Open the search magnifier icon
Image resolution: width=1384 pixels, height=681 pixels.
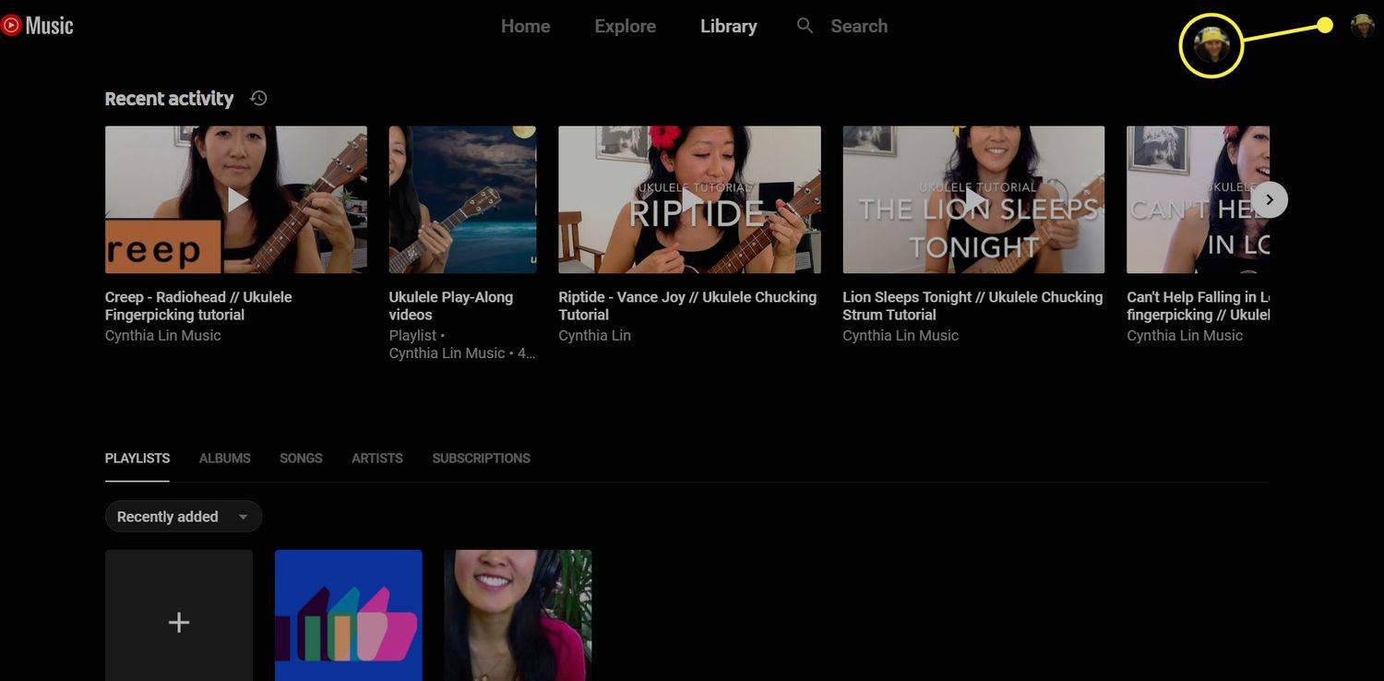click(x=805, y=26)
